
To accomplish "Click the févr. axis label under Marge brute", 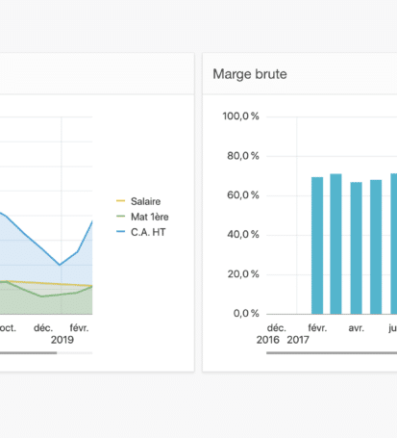I will tap(317, 328).
